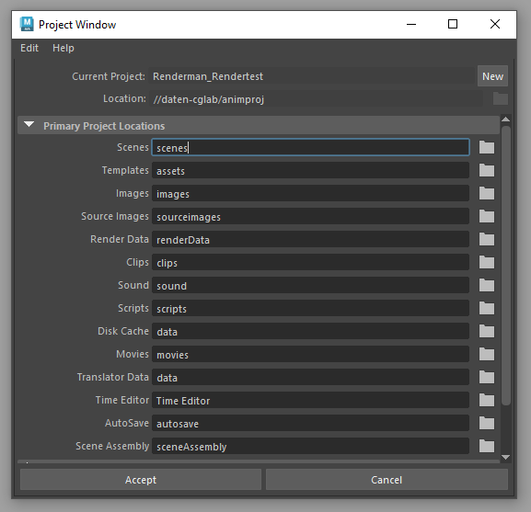Click the Scenes input field

pyautogui.click(x=310, y=147)
